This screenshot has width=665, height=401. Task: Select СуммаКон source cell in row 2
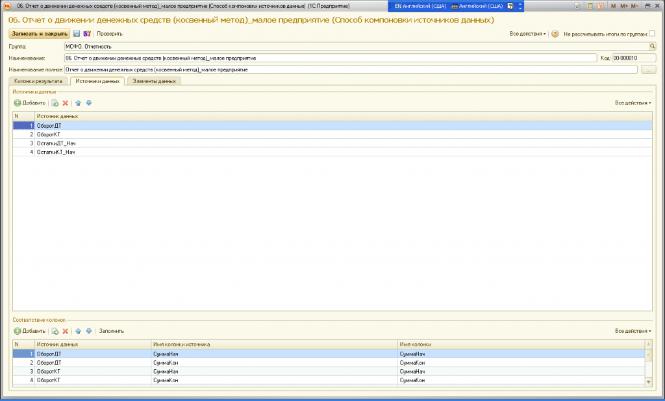pyautogui.click(x=275, y=363)
